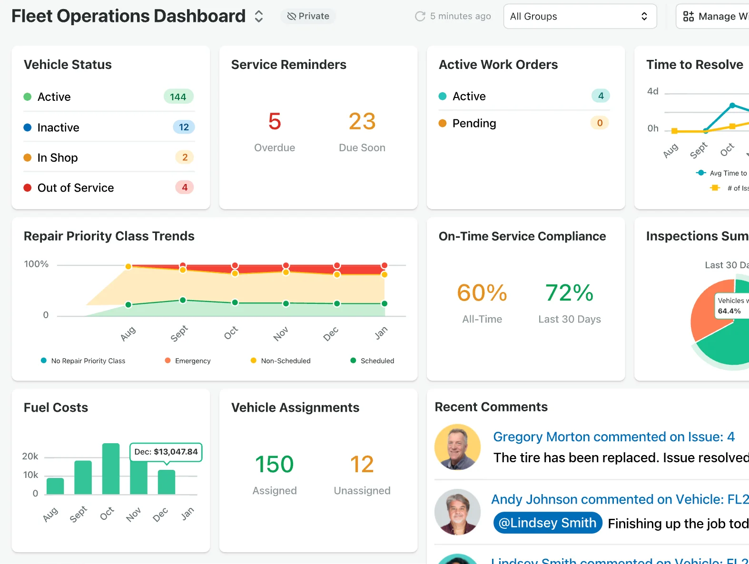Viewport: 749px width, 564px height.
Task: Open the Manage Widgets button
Action: pos(712,16)
